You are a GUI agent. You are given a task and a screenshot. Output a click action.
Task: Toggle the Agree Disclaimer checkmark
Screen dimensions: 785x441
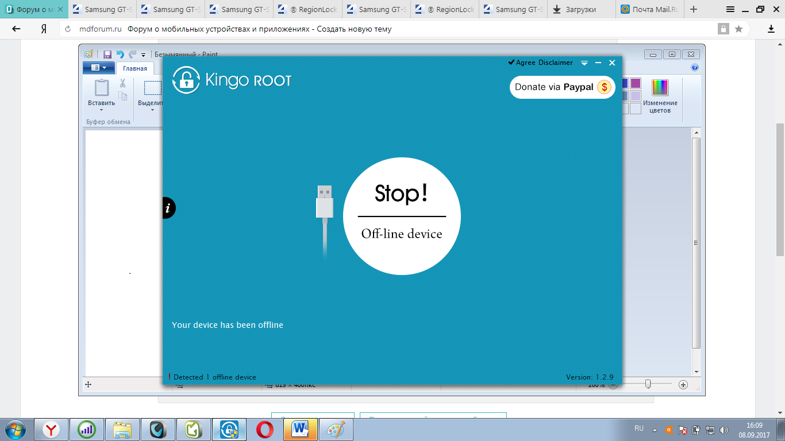pos(511,63)
